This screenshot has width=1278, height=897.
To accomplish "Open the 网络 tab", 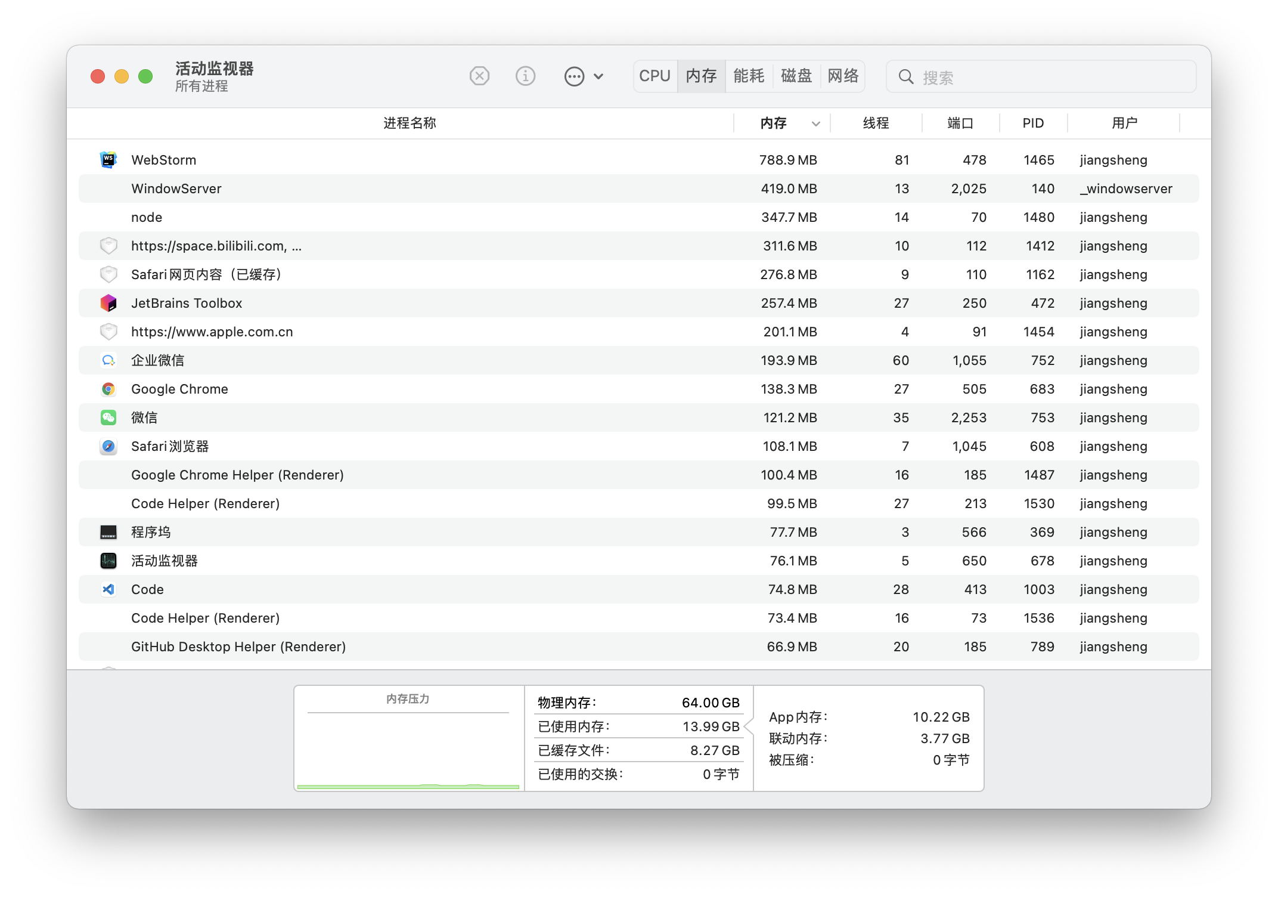I will 843,76.
